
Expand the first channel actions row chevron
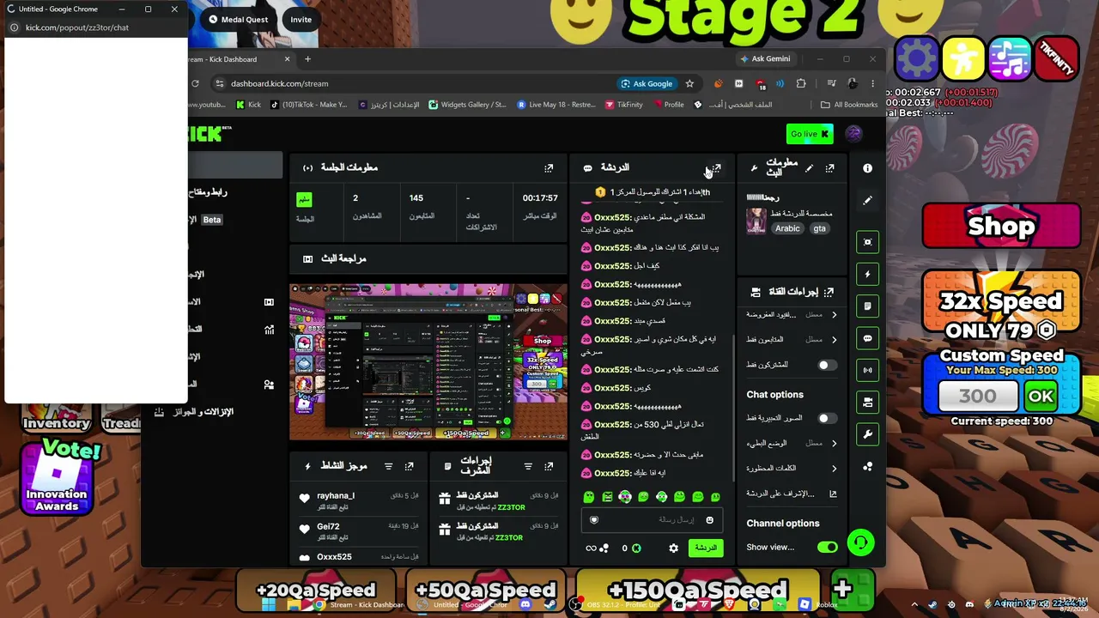tap(834, 315)
